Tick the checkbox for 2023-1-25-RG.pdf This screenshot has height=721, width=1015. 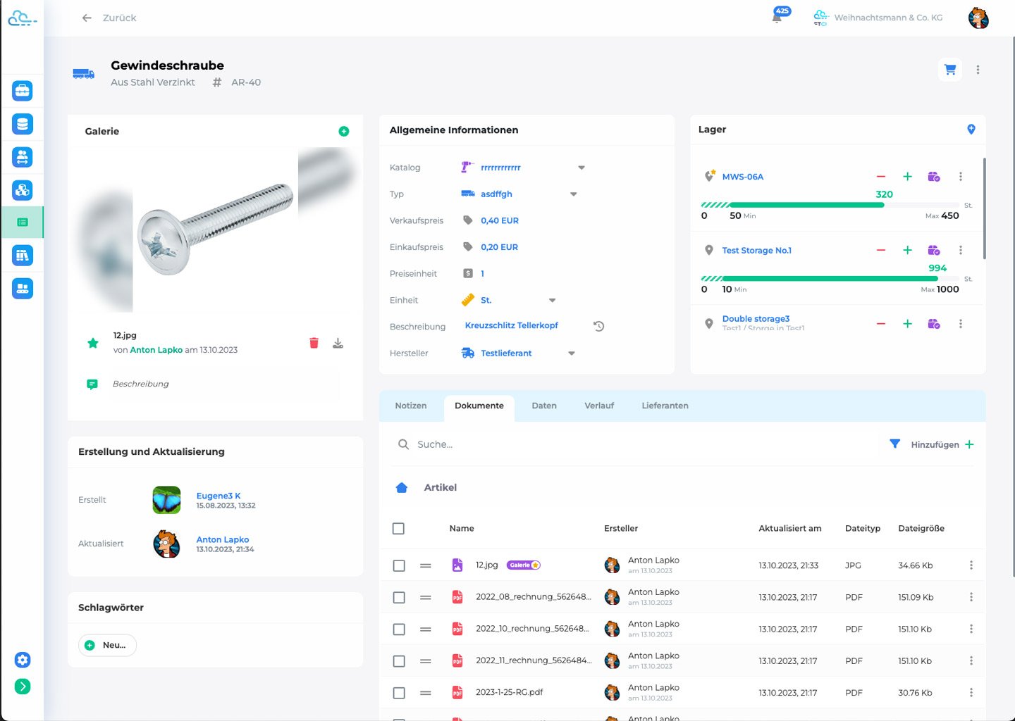(x=399, y=693)
